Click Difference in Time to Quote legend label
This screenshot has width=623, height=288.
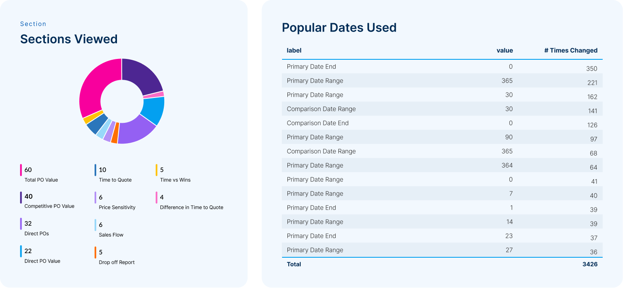pyautogui.click(x=192, y=207)
